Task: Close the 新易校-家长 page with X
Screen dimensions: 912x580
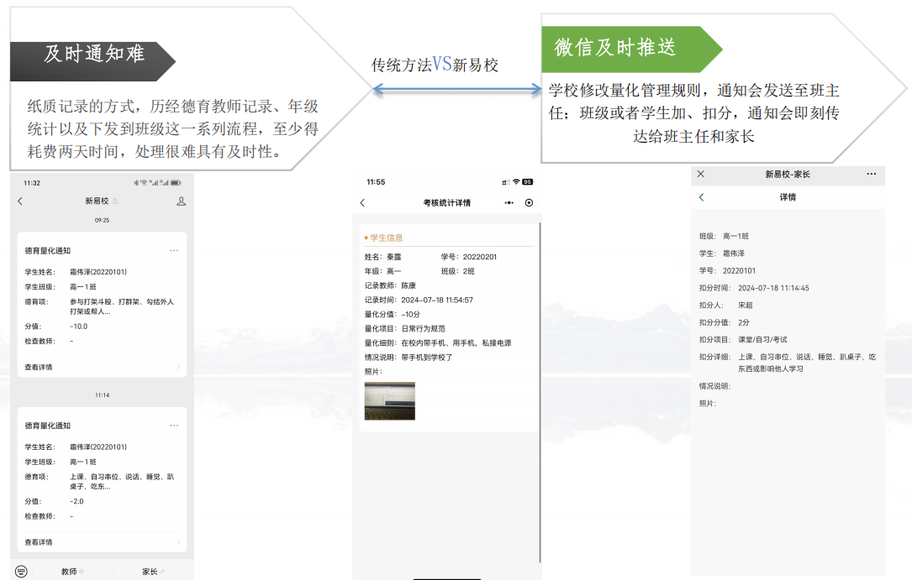Action: click(701, 175)
